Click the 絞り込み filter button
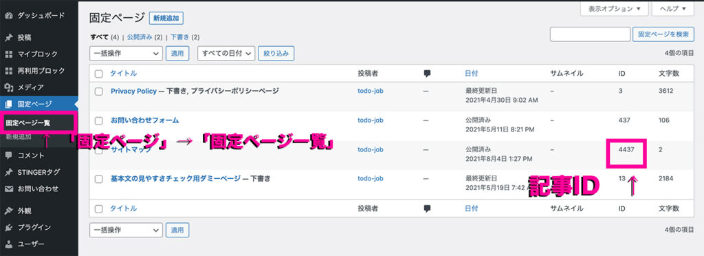This screenshot has width=704, height=256. point(276,53)
